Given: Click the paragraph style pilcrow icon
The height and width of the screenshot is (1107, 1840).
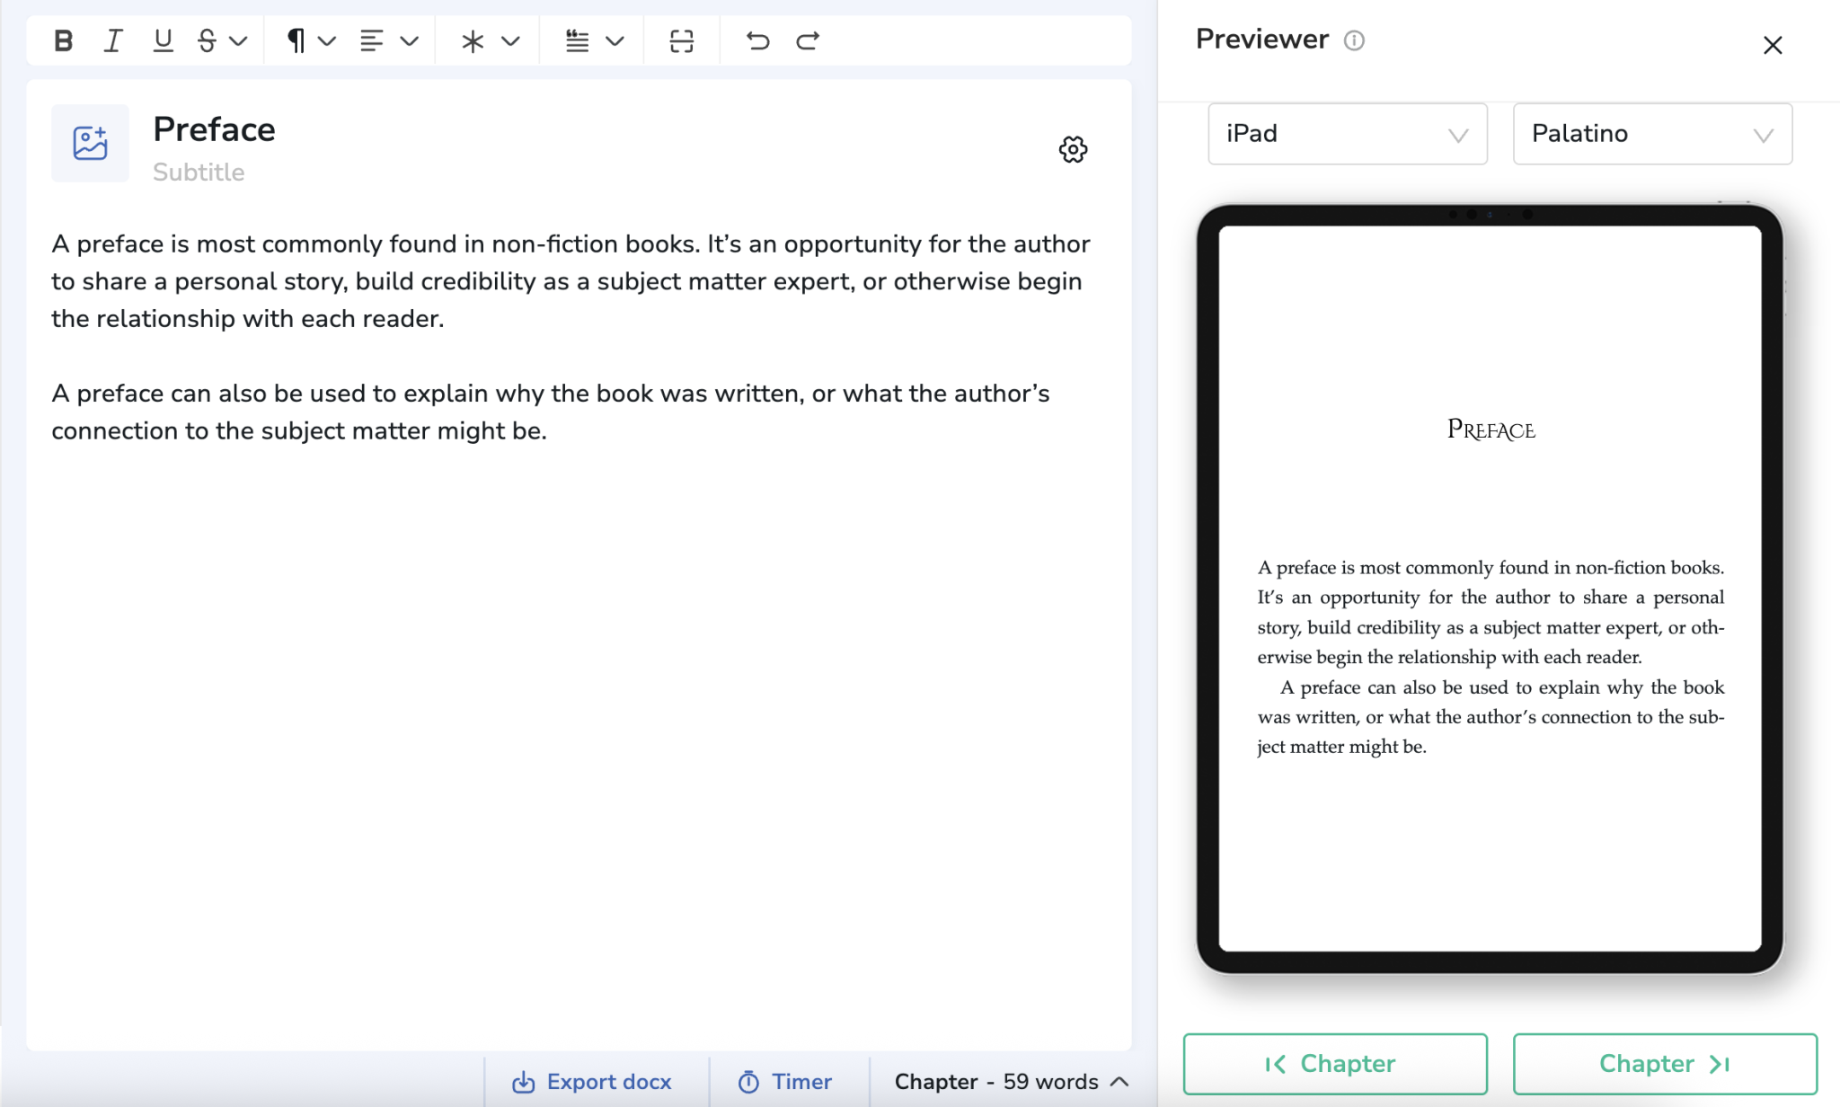Looking at the screenshot, I should point(295,40).
